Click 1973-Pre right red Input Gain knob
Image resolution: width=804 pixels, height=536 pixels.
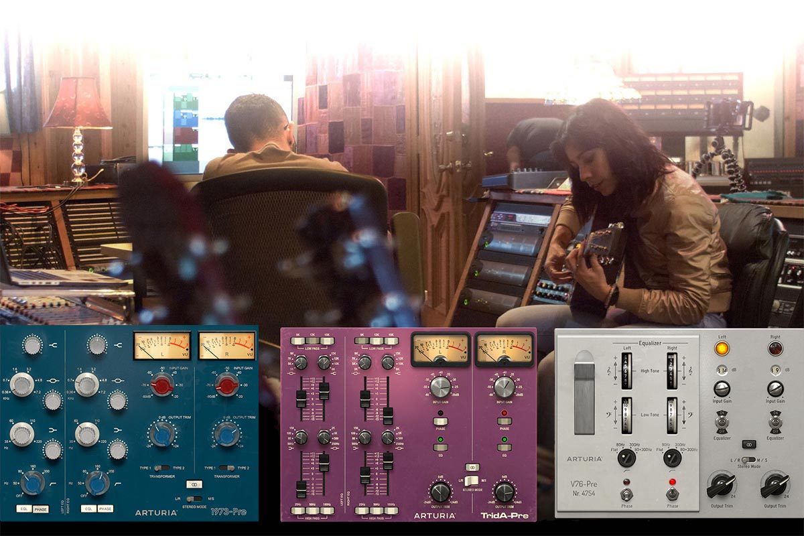(x=227, y=385)
